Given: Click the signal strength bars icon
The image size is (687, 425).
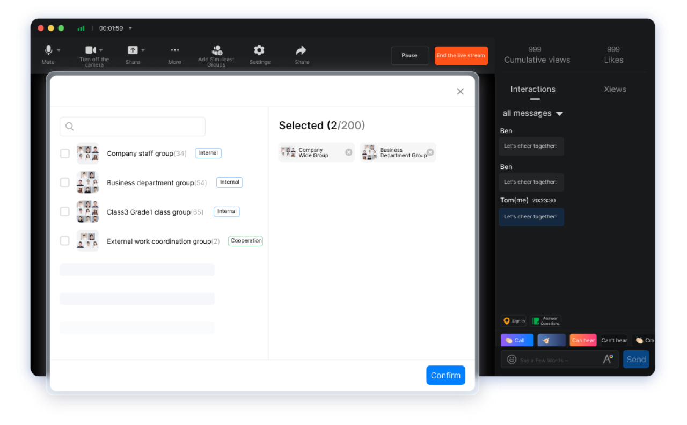Looking at the screenshot, I should pyautogui.click(x=81, y=28).
